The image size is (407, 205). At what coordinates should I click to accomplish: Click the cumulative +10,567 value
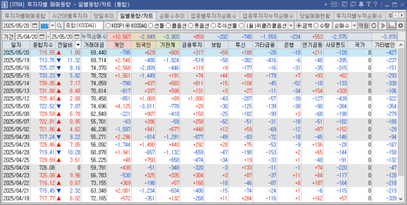click(119, 37)
